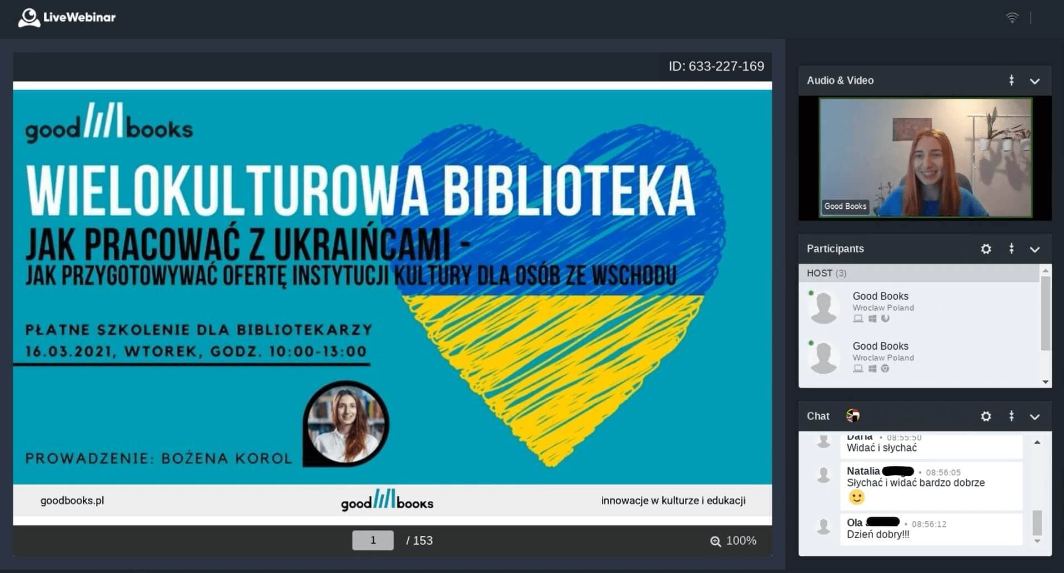This screenshot has height=573, width=1064.
Task: Click the smiley emoji in Natalia's message
Action: click(x=856, y=497)
